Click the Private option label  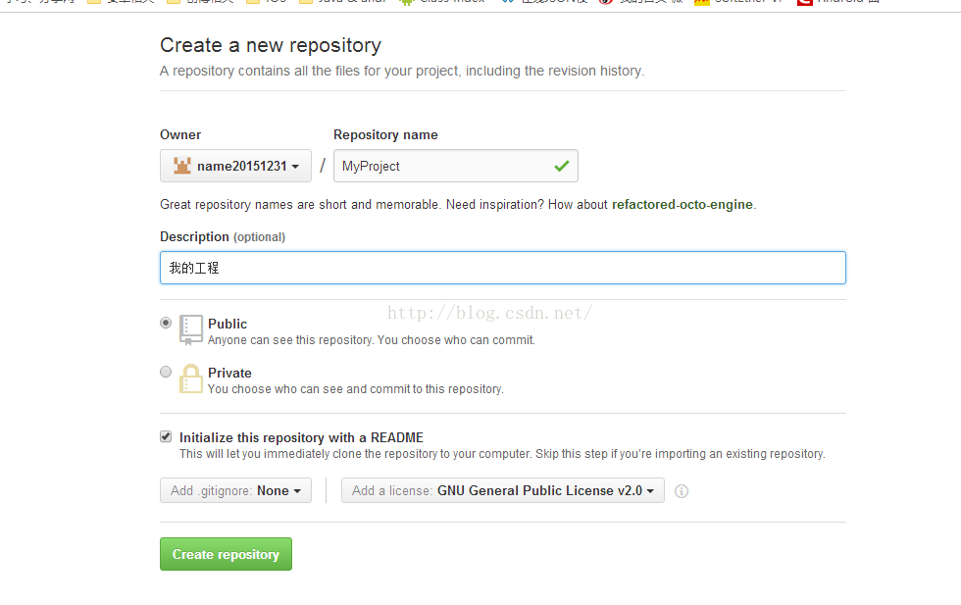coord(229,373)
